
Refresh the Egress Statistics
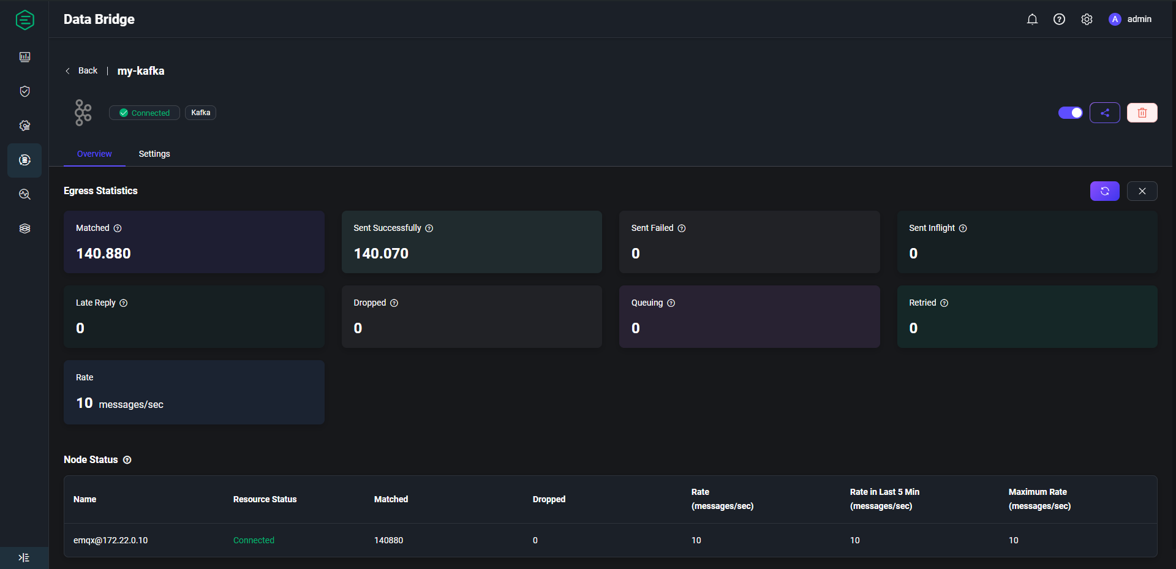click(1104, 191)
